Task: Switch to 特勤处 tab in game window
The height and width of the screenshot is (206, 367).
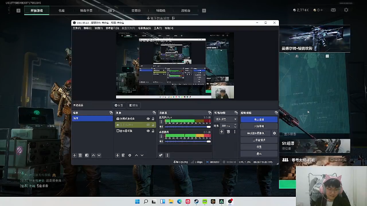Action: pos(161,11)
